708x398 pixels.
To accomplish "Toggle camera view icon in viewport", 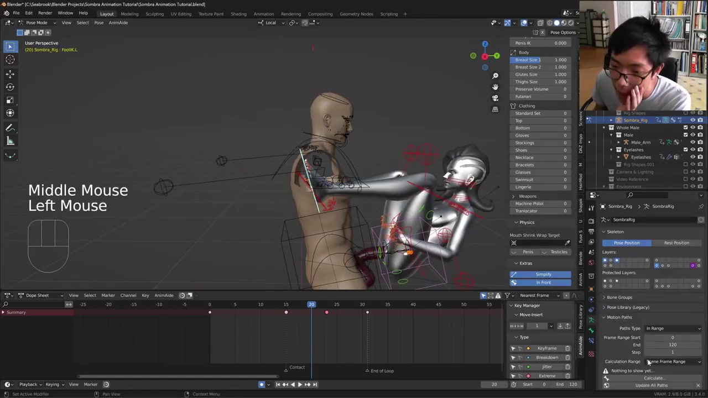I will [x=495, y=98].
